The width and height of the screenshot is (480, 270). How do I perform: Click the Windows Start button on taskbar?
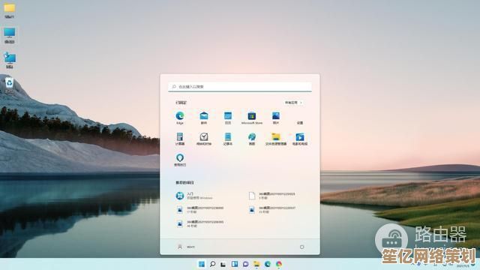coord(202,264)
